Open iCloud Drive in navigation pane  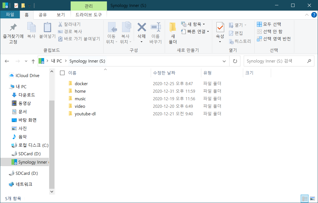(x=24, y=75)
